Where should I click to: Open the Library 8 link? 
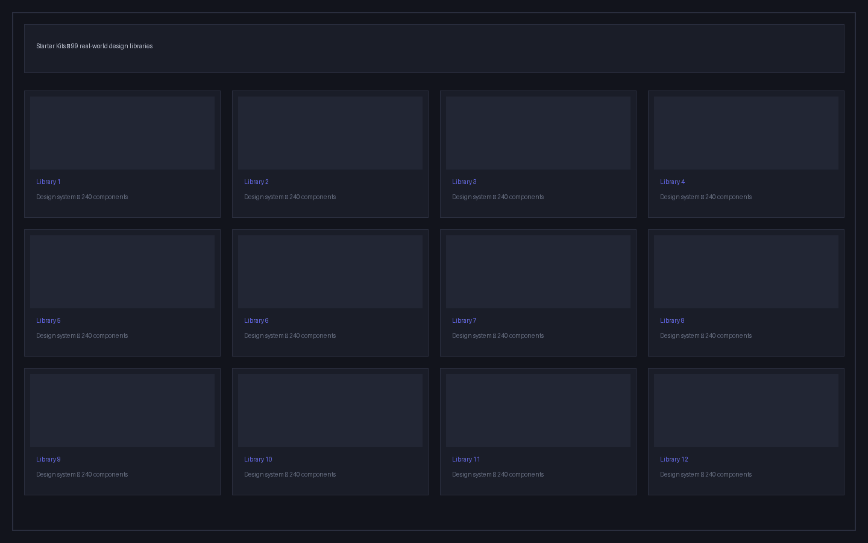[672, 320]
